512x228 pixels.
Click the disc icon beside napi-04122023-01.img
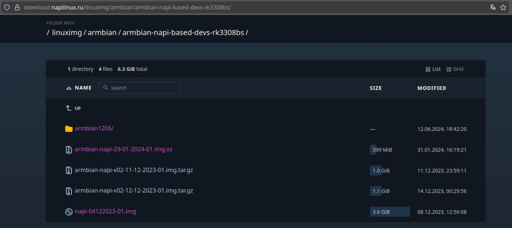pyautogui.click(x=69, y=212)
